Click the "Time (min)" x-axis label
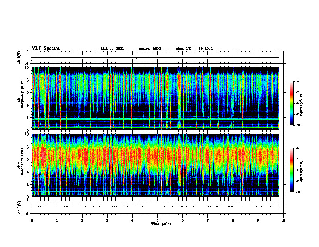 point(161,224)
